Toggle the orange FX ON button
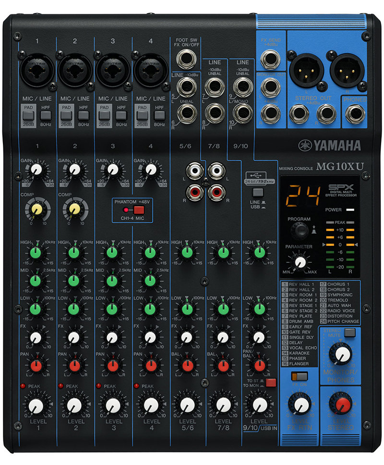This screenshot has height=465, width=384. [300, 377]
